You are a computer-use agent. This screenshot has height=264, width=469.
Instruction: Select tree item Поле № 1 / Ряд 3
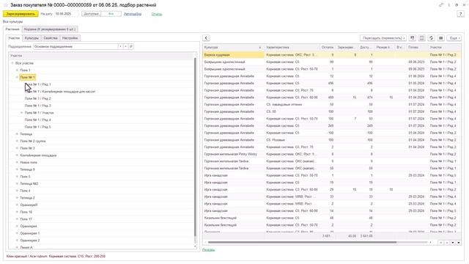(38, 106)
